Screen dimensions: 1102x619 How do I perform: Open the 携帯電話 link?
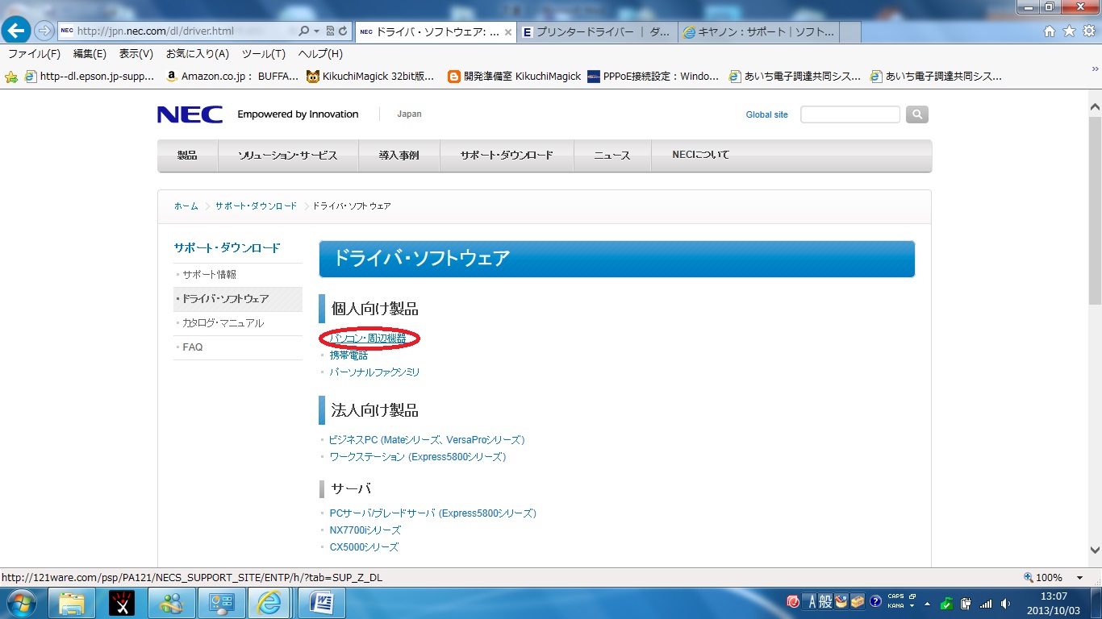349,355
